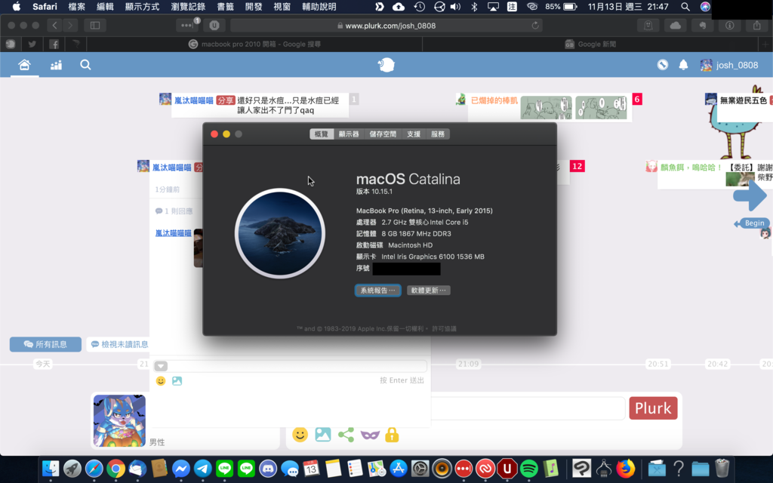Click the 軟體更新 button
This screenshot has height=483, width=773.
click(429, 291)
